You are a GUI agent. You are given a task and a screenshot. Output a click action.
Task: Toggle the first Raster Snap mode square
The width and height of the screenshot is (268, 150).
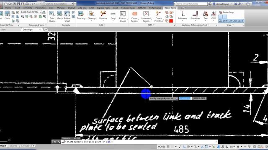click(x=221, y=17)
